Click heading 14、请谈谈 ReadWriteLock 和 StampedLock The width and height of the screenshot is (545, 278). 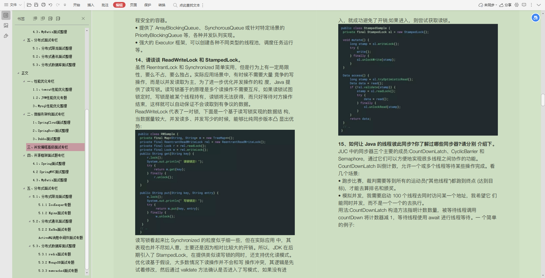189,60
